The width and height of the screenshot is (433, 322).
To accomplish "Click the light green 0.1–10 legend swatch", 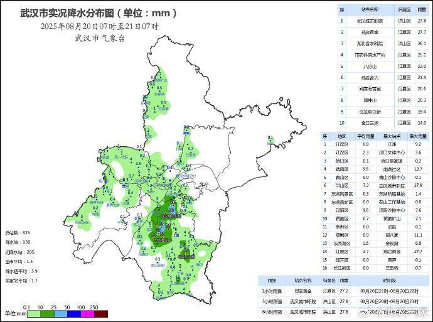I will pos(34,314).
